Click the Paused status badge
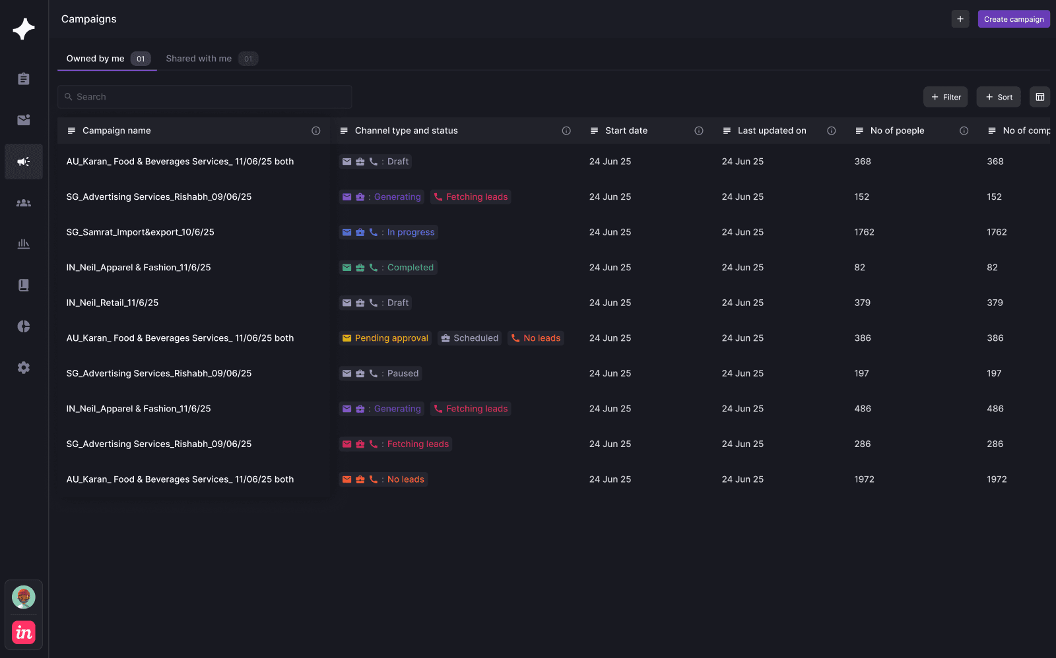Image resolution: width=1056 pixels, height=658 pixels. point(381,373)
